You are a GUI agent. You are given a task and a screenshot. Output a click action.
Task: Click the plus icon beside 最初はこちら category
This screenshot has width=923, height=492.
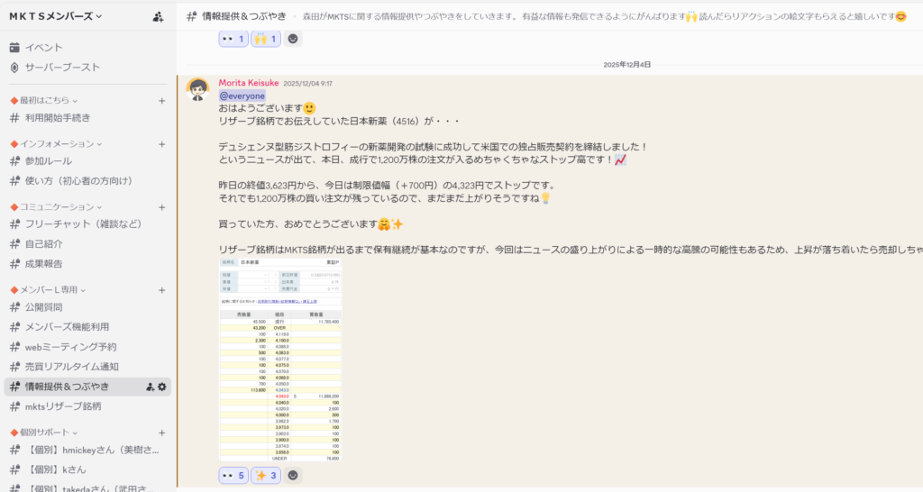162,101
